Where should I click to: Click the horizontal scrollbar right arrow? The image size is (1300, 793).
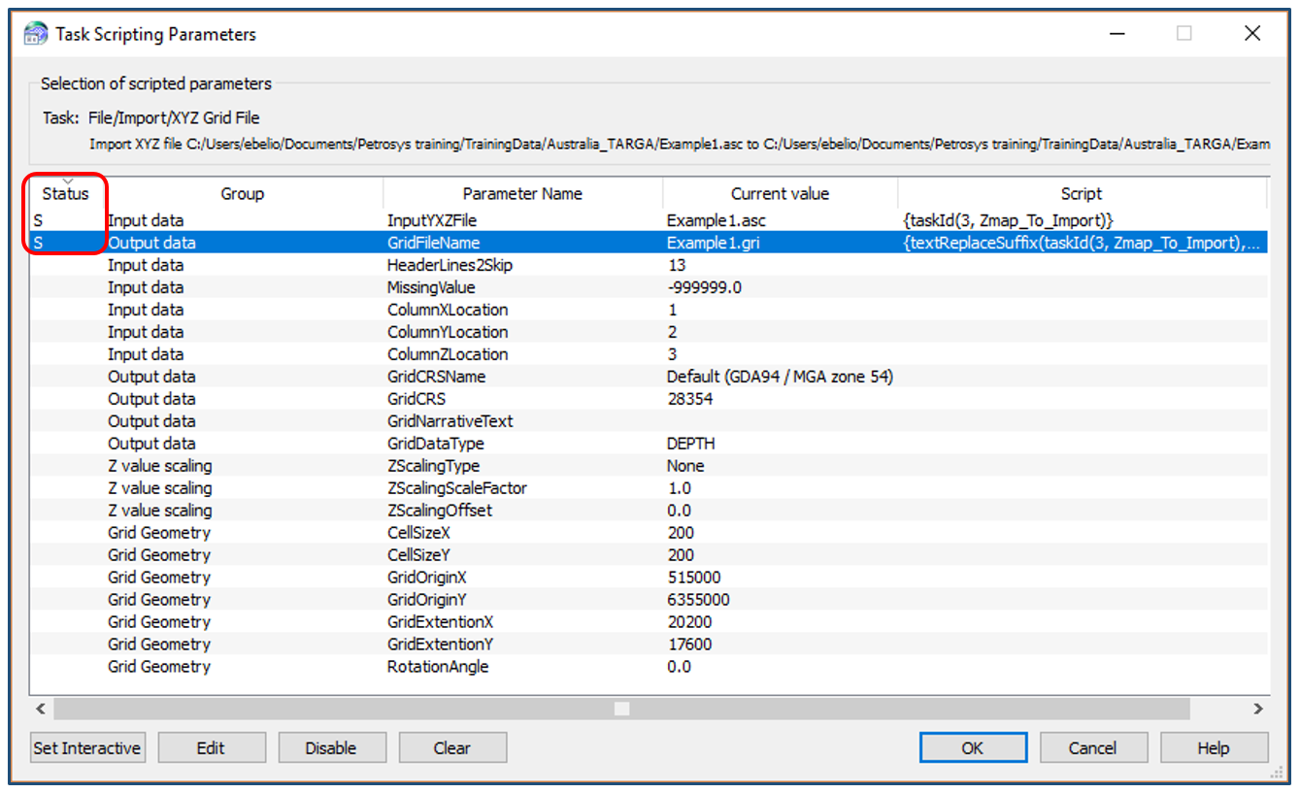1257,709
